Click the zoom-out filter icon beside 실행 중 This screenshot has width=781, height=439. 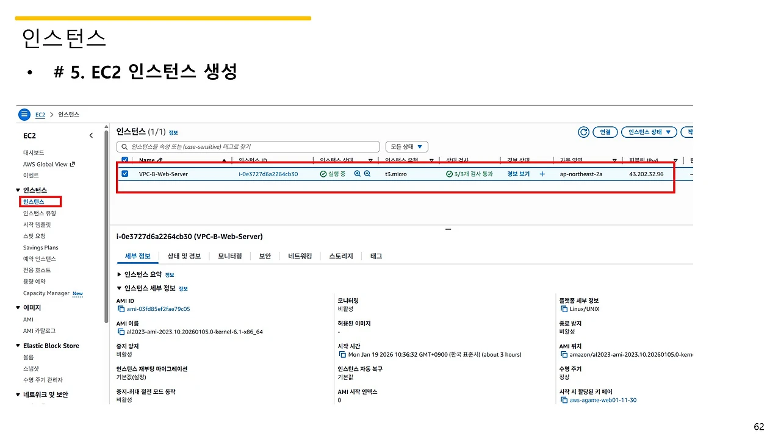click(x=367, y=174)
